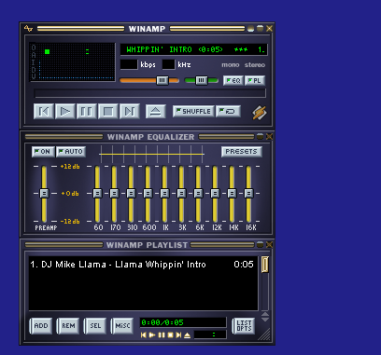
Task: Click the playlist mini Play button
Action: click(152, 335)
